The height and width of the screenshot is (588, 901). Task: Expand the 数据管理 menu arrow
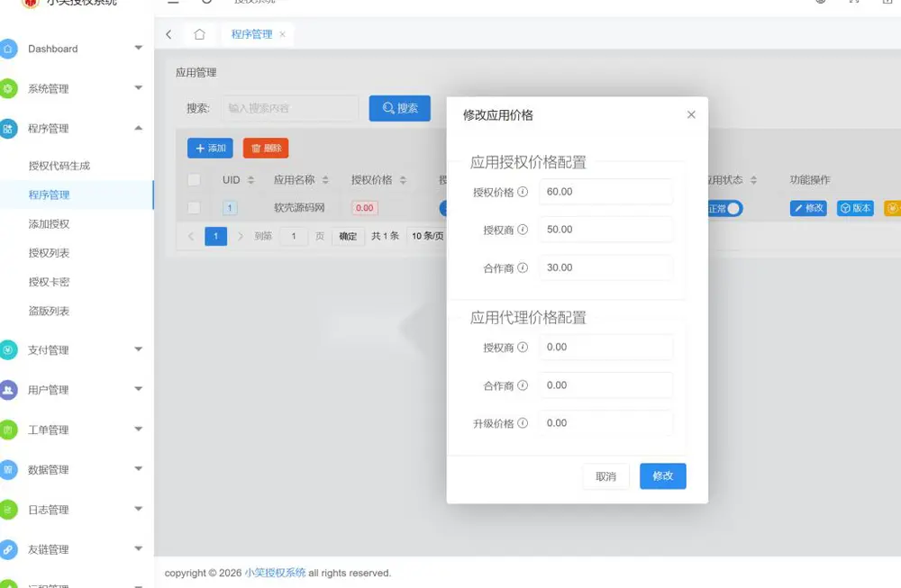[139, 468]
